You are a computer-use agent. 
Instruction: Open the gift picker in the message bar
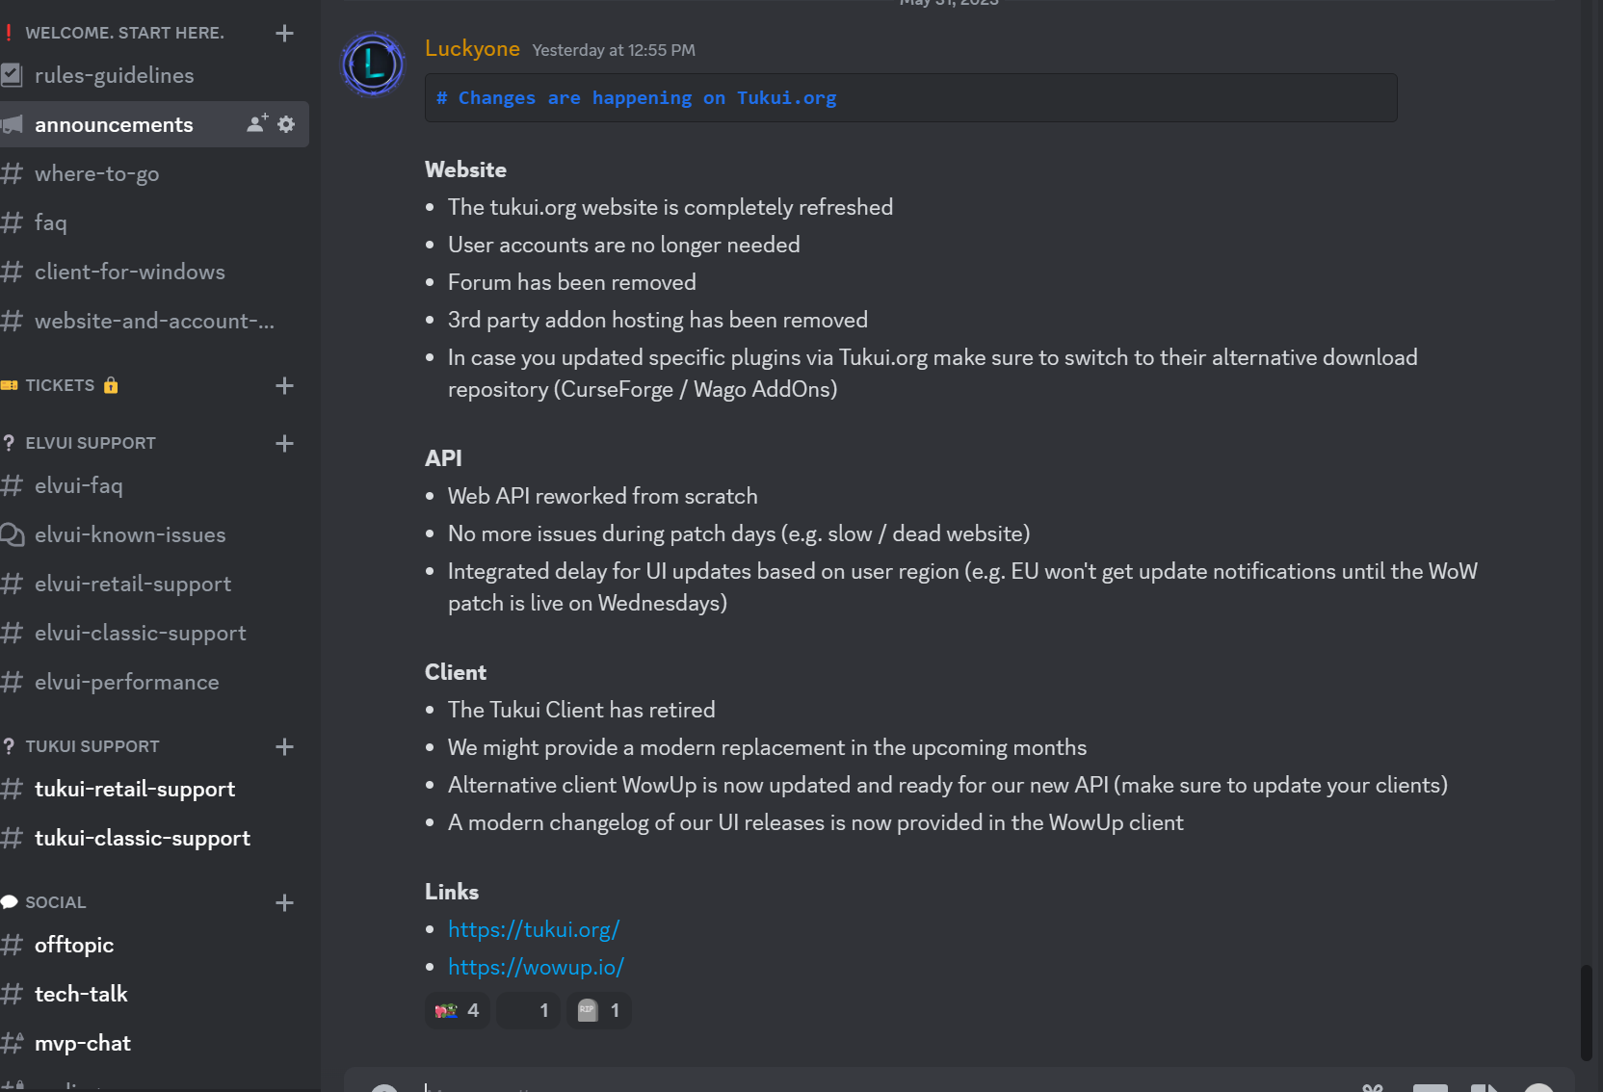point(1372,1088)
